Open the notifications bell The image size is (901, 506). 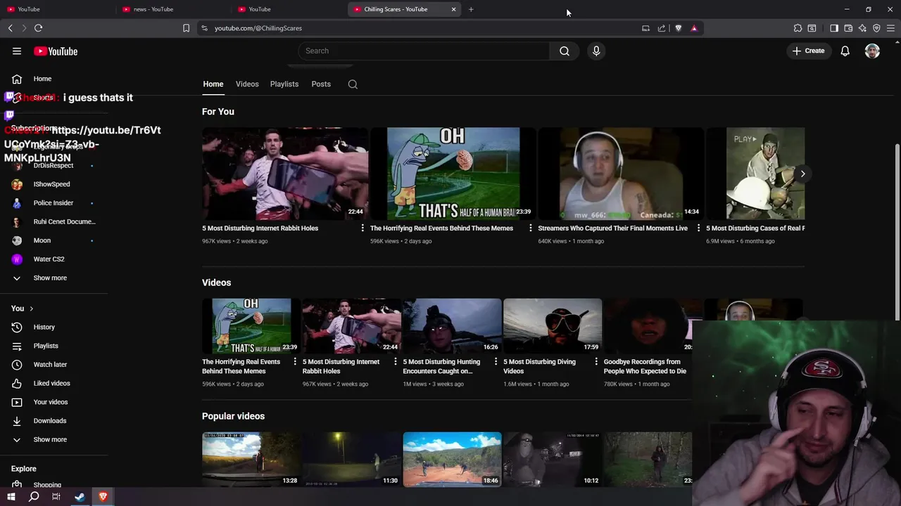[x=845, y=51]
